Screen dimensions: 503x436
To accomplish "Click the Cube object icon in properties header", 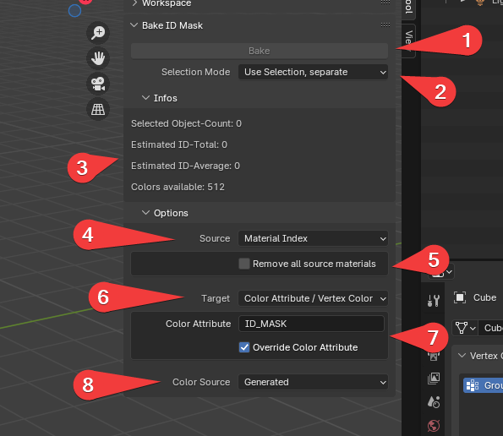I will tap(460, 297).
